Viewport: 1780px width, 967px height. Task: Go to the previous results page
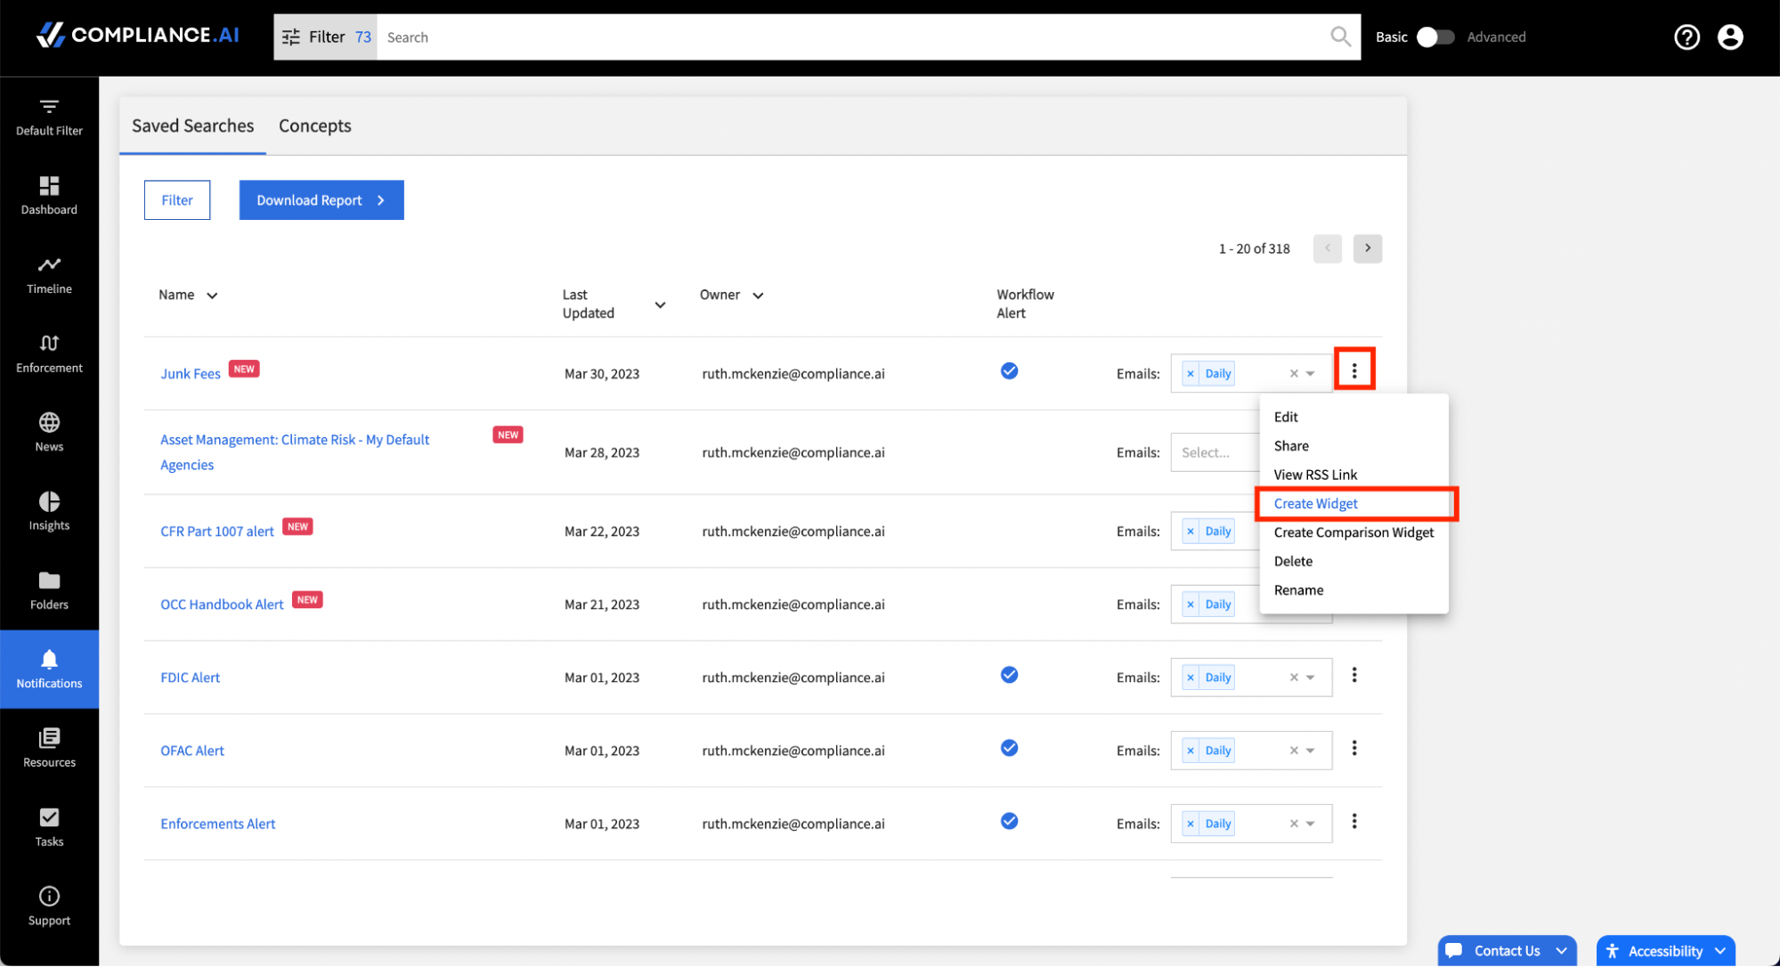click(x=1327, y=248)
